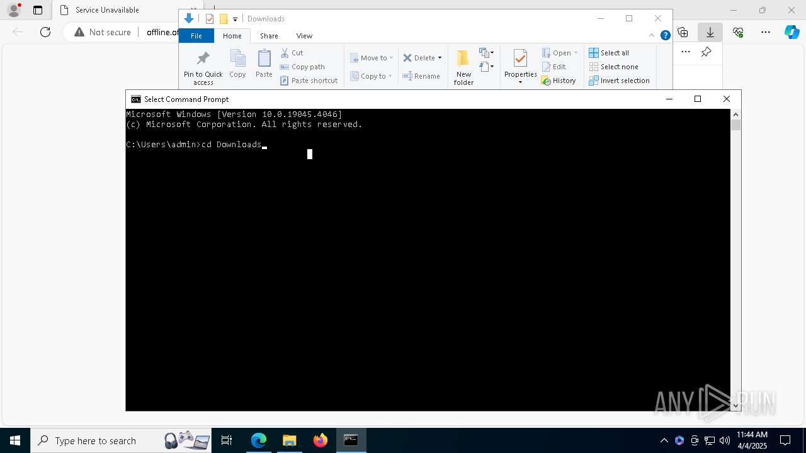This screenshot has width=806, height=453.
Task: Reload the Edge page with refresh icon
Action: click(45, 32)
